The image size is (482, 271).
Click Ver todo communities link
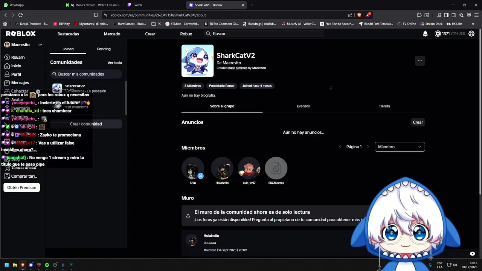[x=114, y=63]
